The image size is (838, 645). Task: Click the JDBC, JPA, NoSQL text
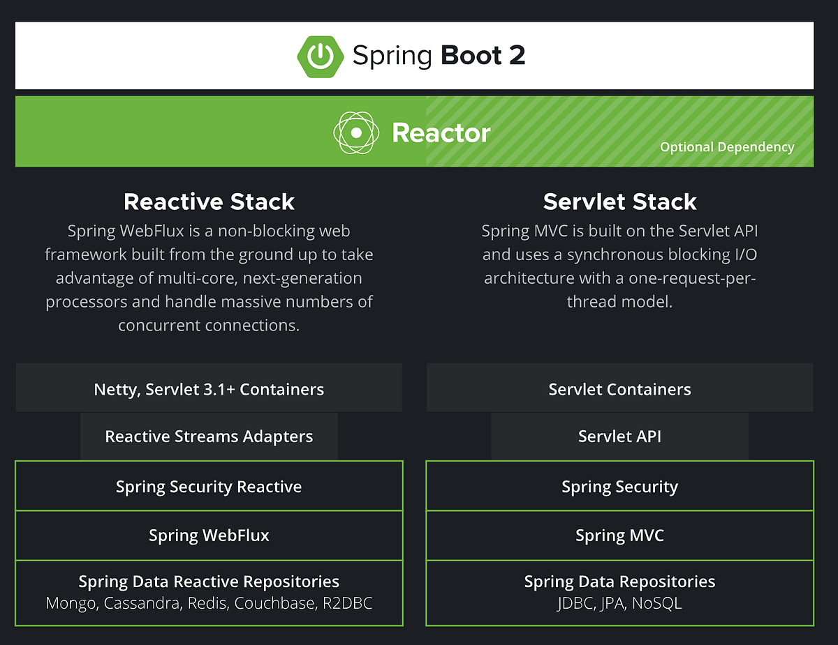click(619, 603)
